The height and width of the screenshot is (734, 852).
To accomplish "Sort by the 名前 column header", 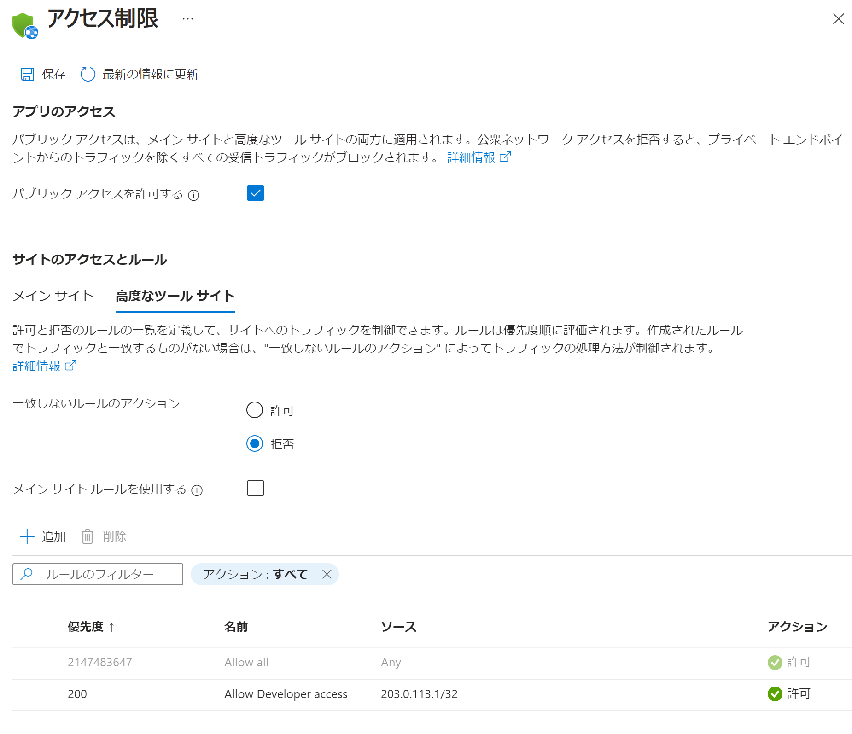I will pos(236,627).
